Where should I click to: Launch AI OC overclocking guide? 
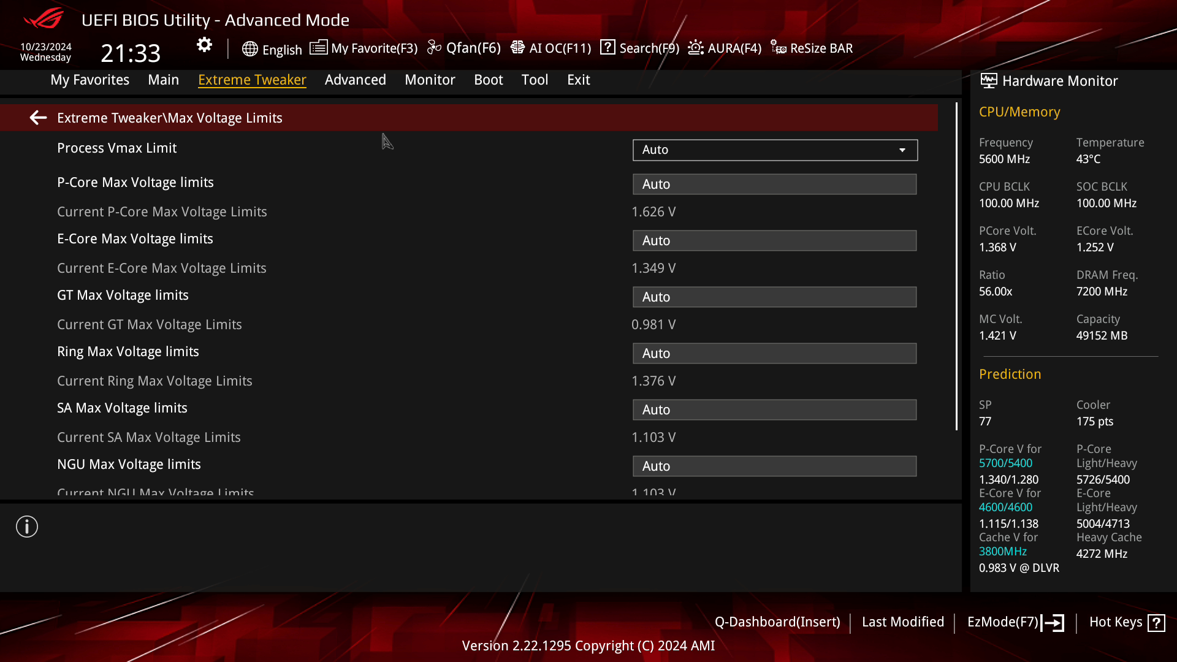tap(550, 48)
